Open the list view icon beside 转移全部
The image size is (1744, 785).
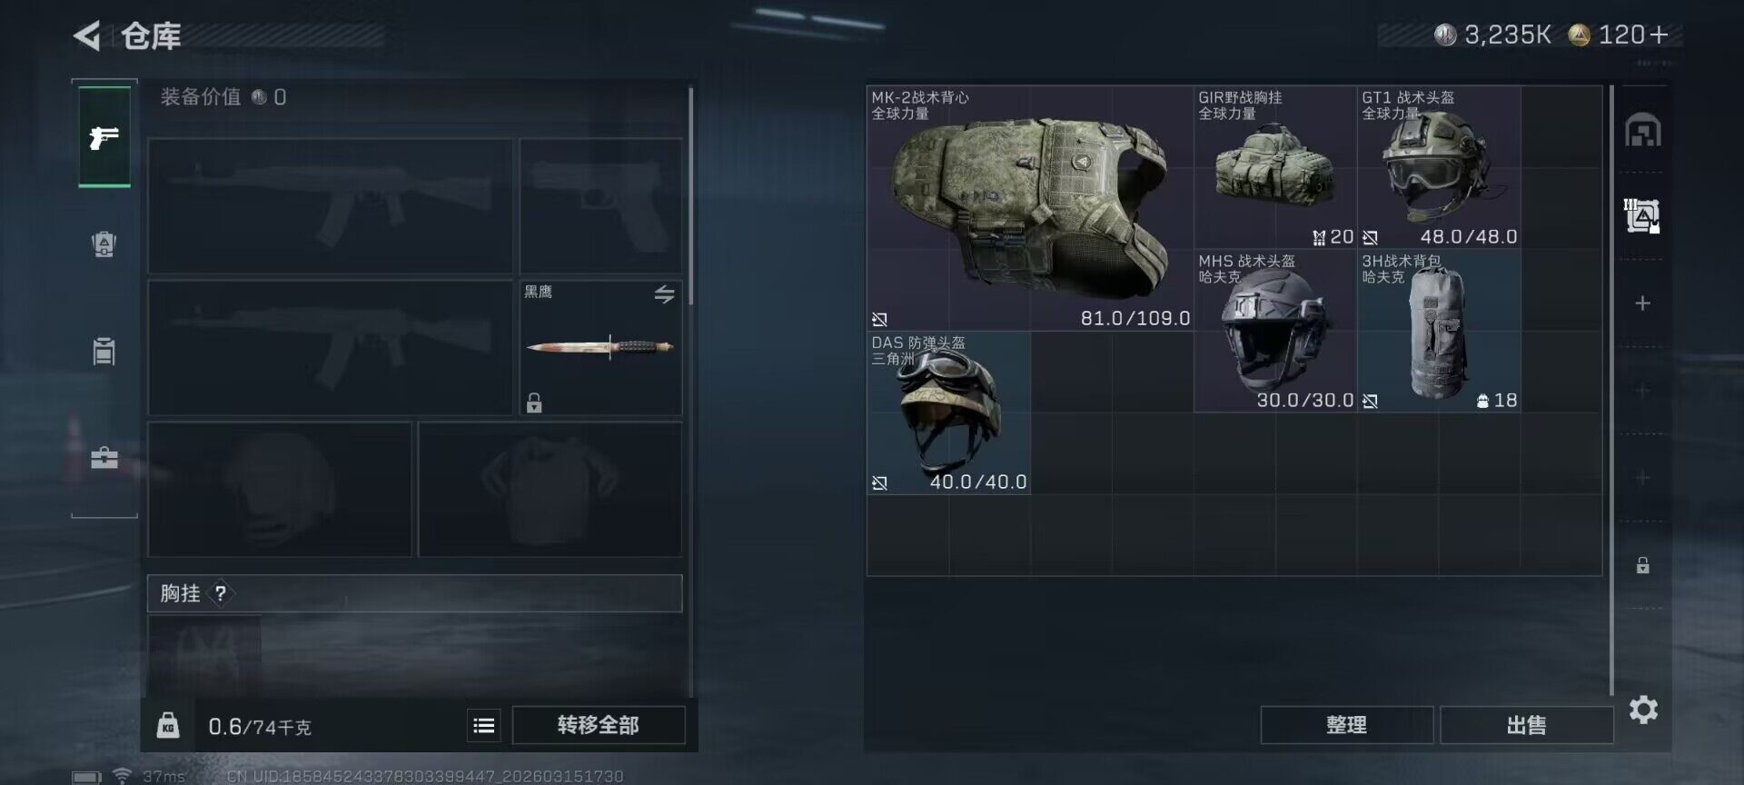pyautogui.click(x=484, y=725)
